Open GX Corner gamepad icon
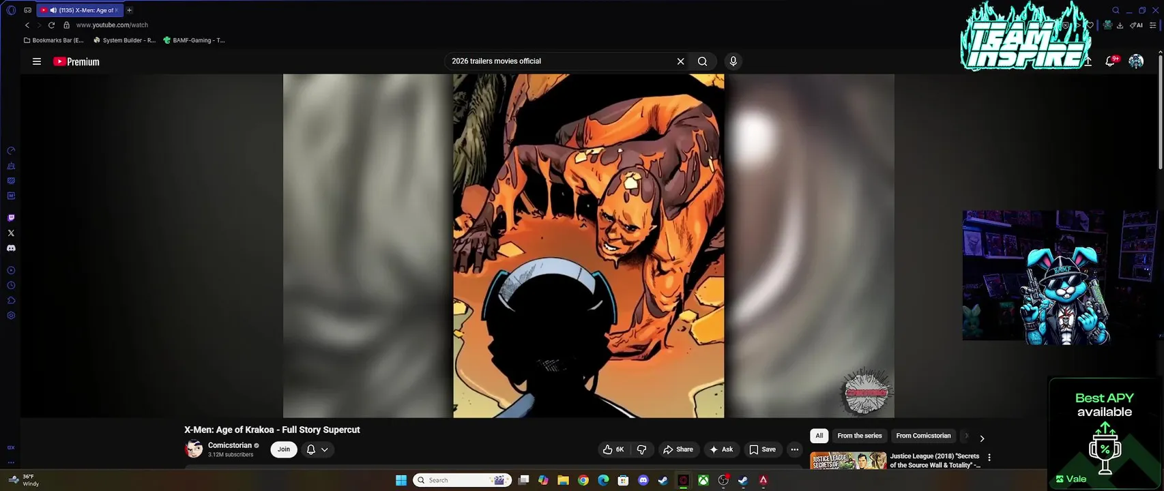 click(x=27, y=10)
